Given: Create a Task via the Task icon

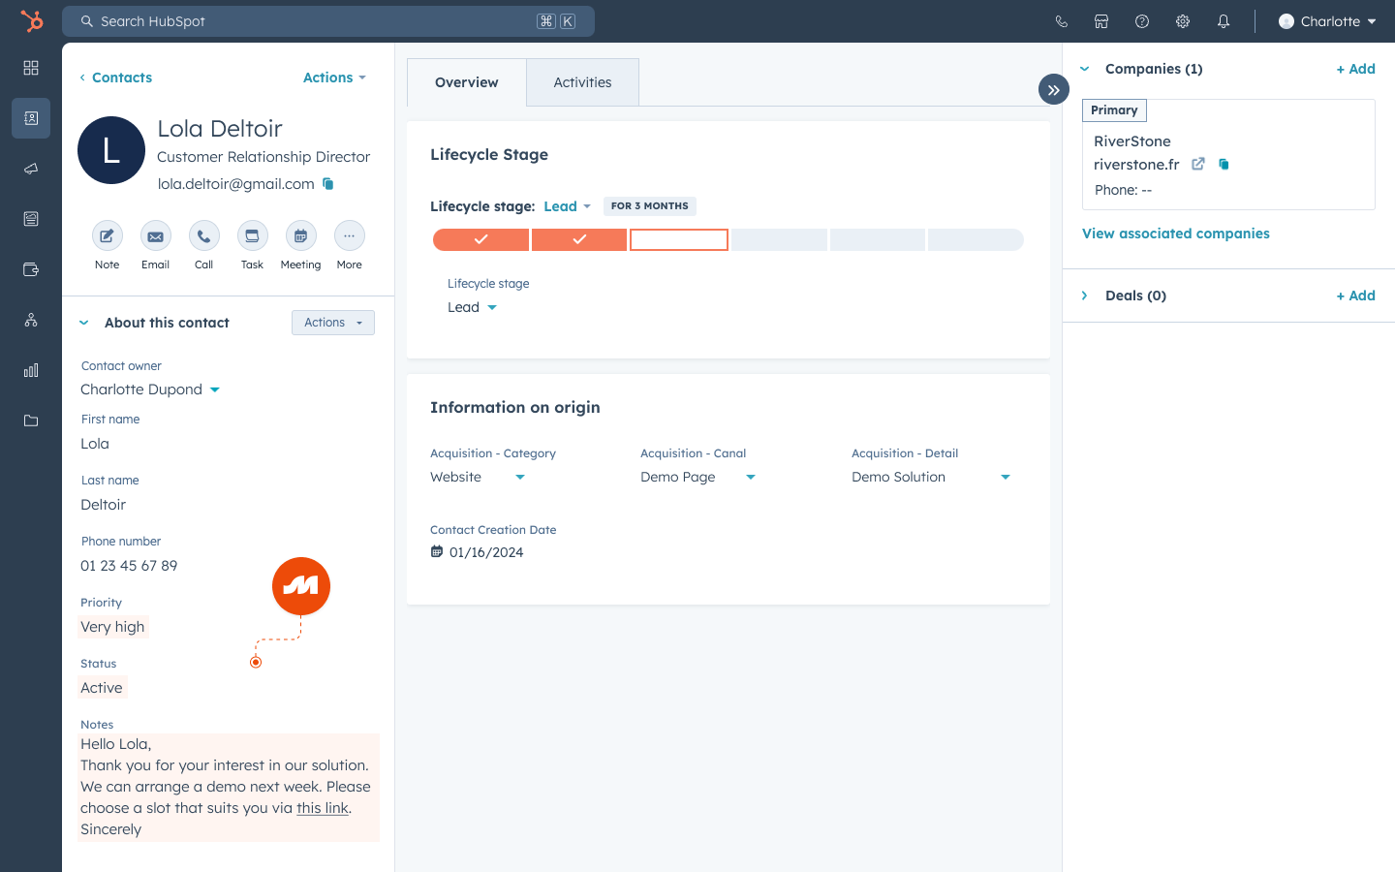Looking at the screenshot, I should [x=253, y=235].
